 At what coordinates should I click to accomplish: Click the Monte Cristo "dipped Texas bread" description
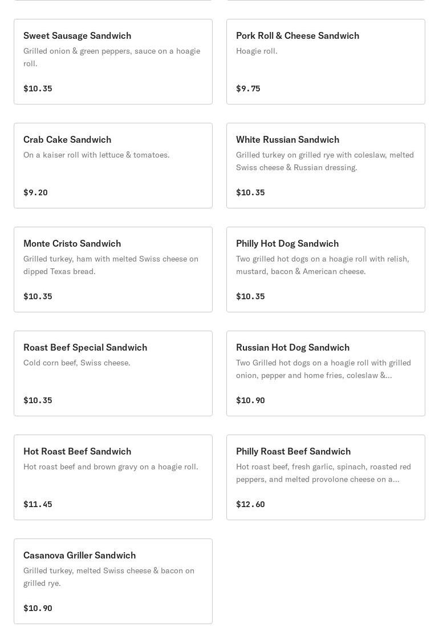click(111, 265)
